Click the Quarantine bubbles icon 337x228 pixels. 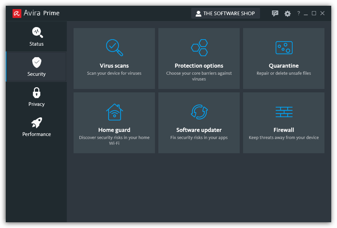point(284,48)
